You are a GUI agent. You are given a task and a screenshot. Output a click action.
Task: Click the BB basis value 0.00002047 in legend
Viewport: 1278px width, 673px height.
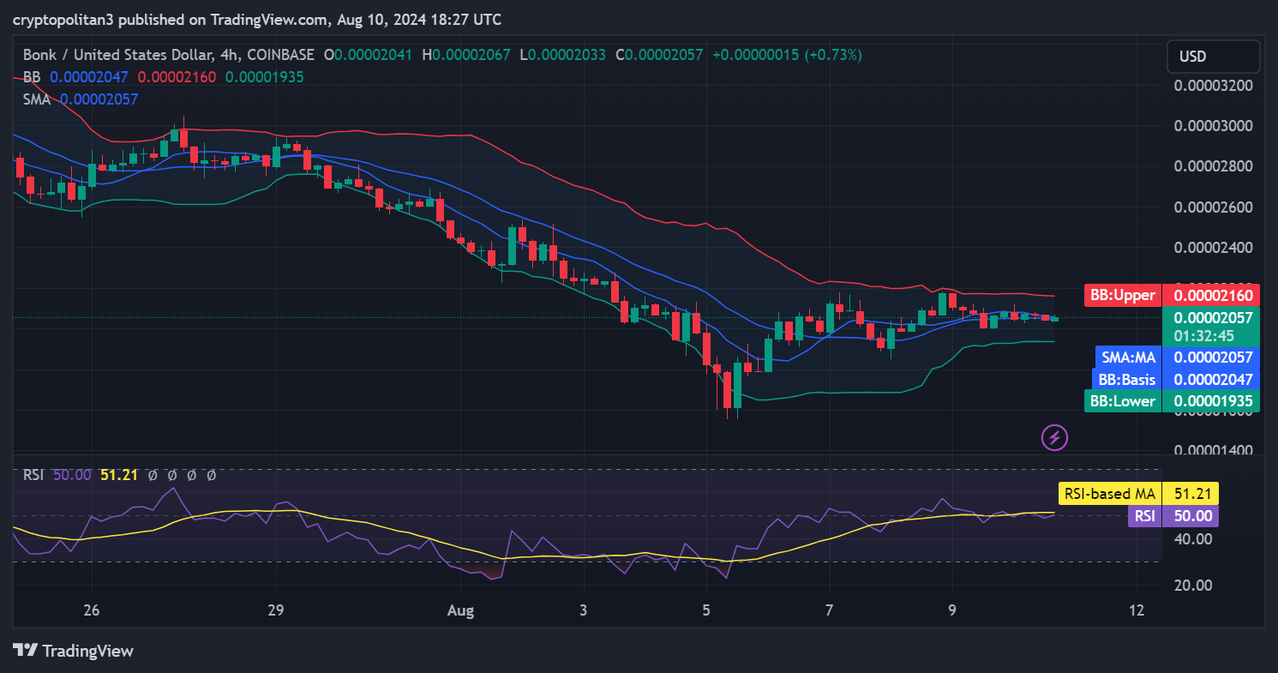point(89,76)
